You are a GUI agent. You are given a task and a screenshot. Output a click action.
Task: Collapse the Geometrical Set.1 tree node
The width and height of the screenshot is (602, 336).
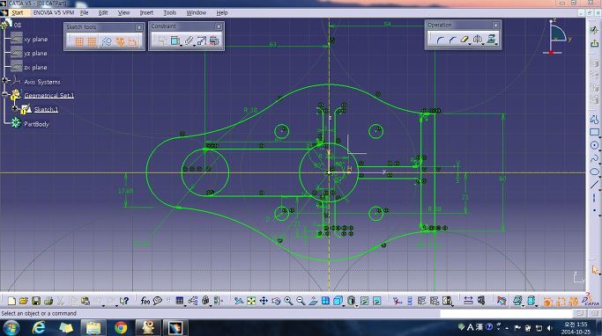pos(5,94)
